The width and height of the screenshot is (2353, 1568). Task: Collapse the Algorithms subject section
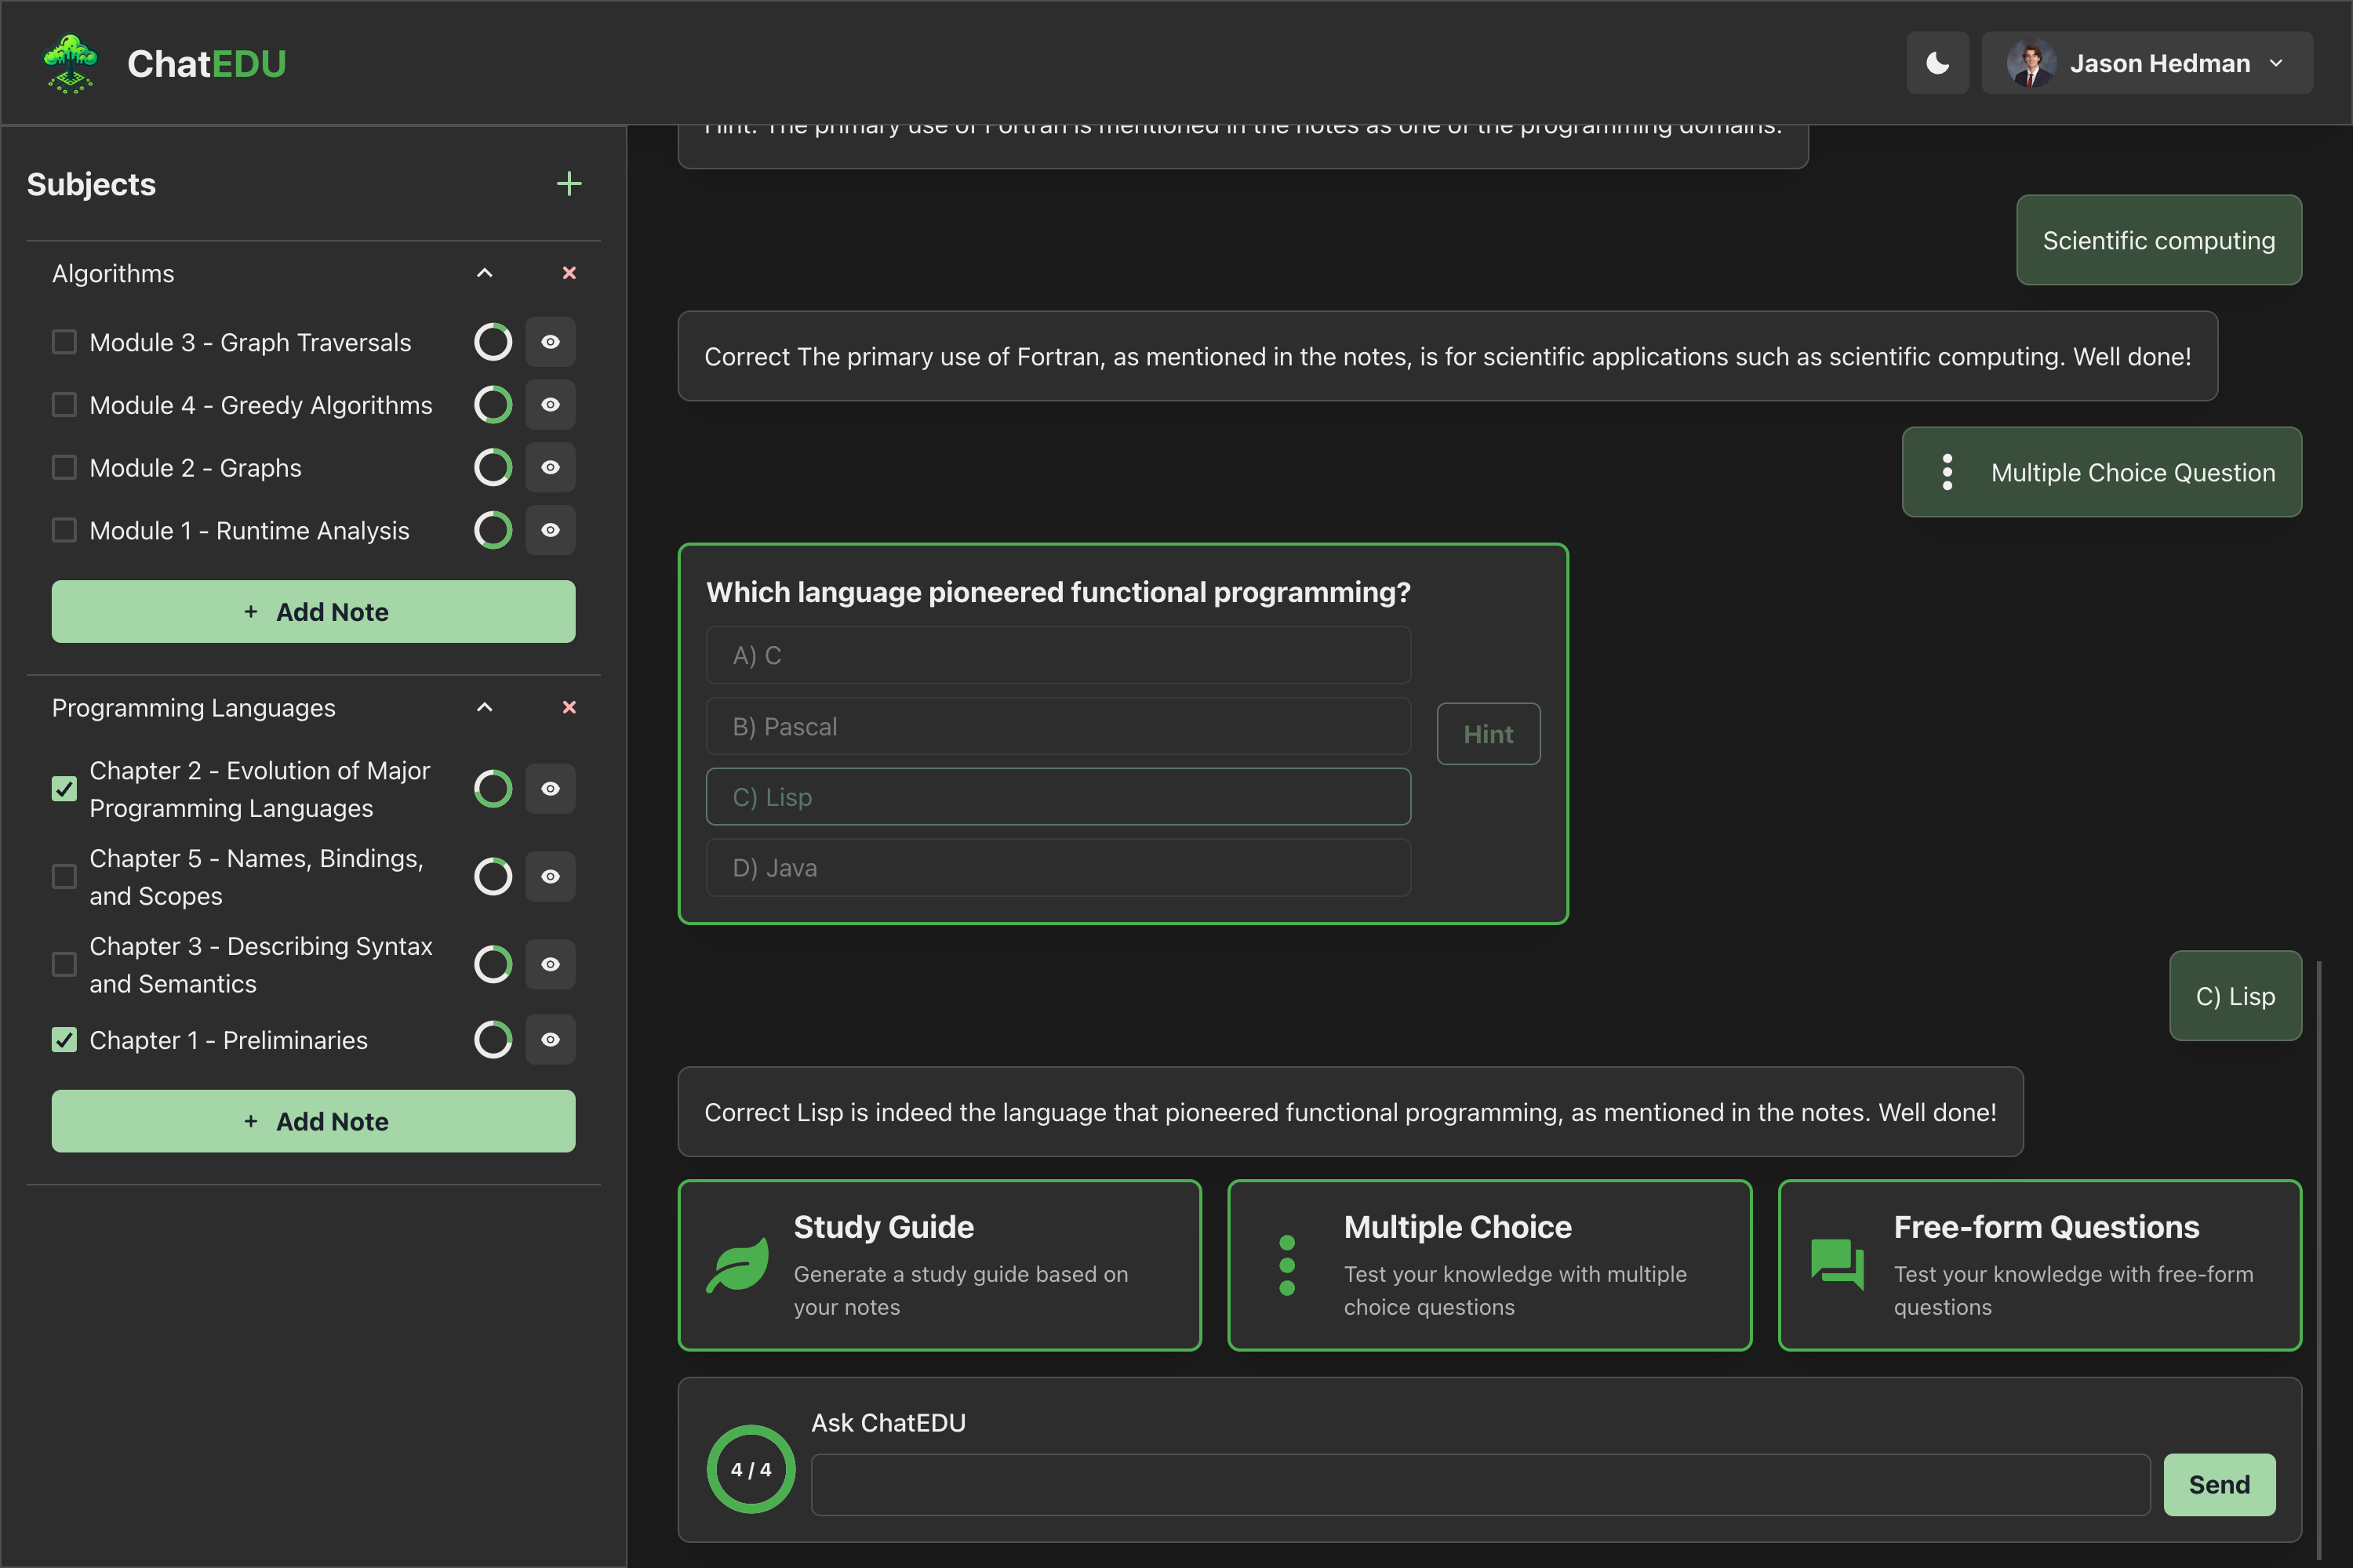click(484, 273)
